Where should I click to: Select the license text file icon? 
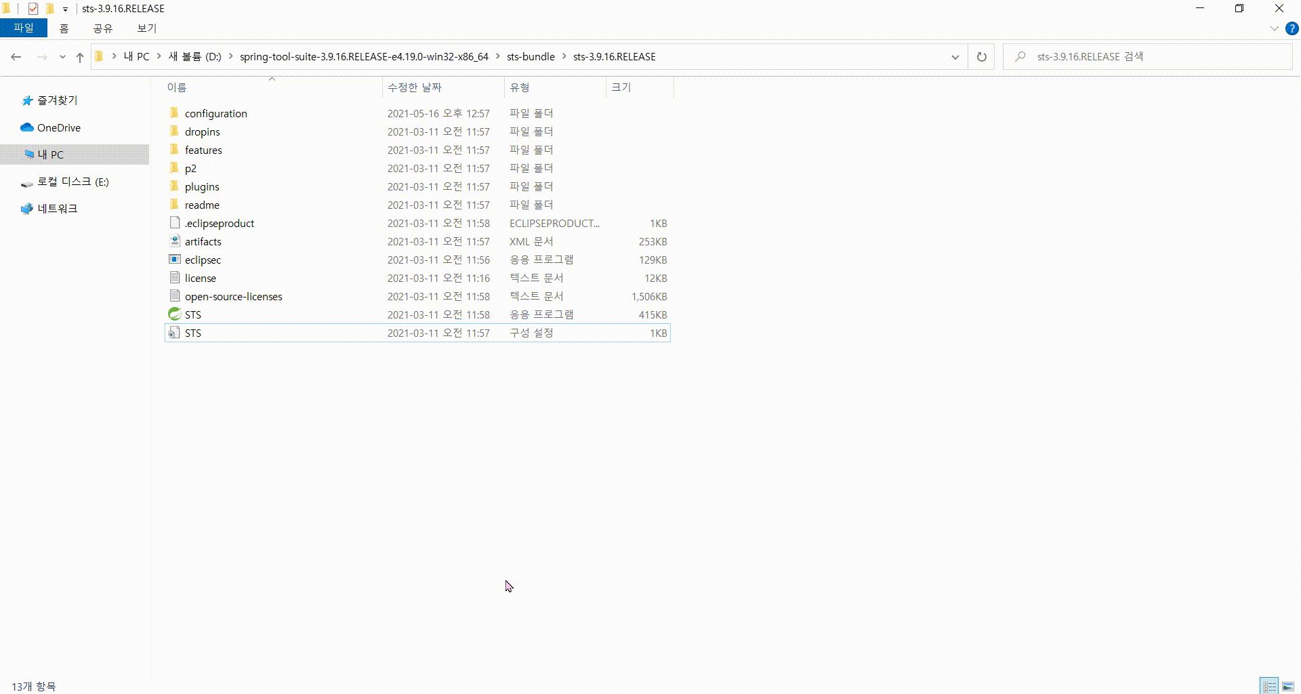tap(174, 278)
